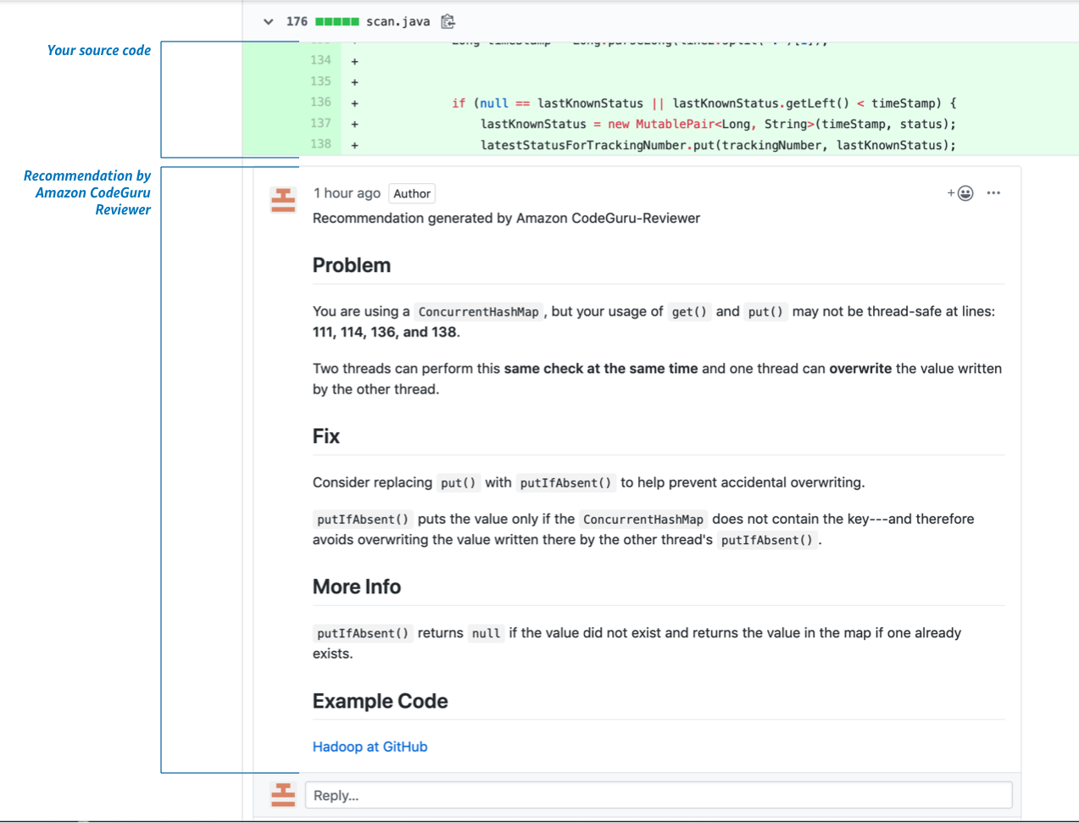This screenshot has width=1079, height=823.
Task: Click the 'Recommendation generated by Amazon CodeGuru-Reviewer' text
Action: [506, 219]
